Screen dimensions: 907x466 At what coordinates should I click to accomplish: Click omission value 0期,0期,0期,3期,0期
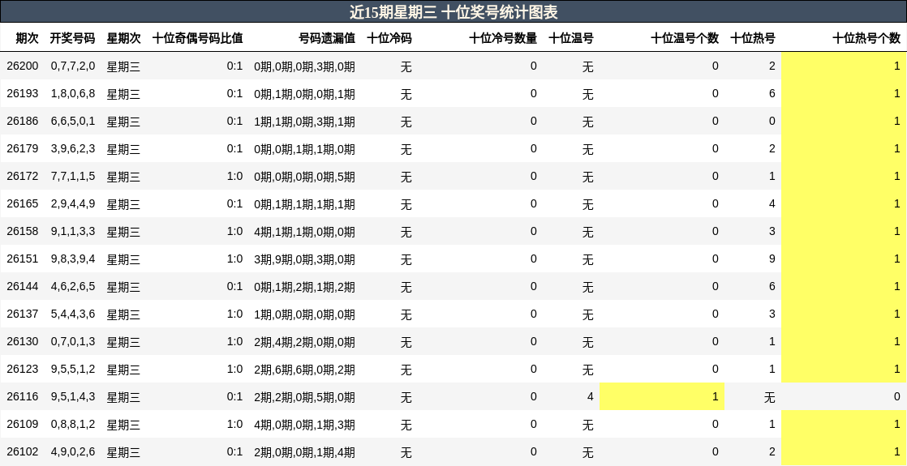click(305, 66)
